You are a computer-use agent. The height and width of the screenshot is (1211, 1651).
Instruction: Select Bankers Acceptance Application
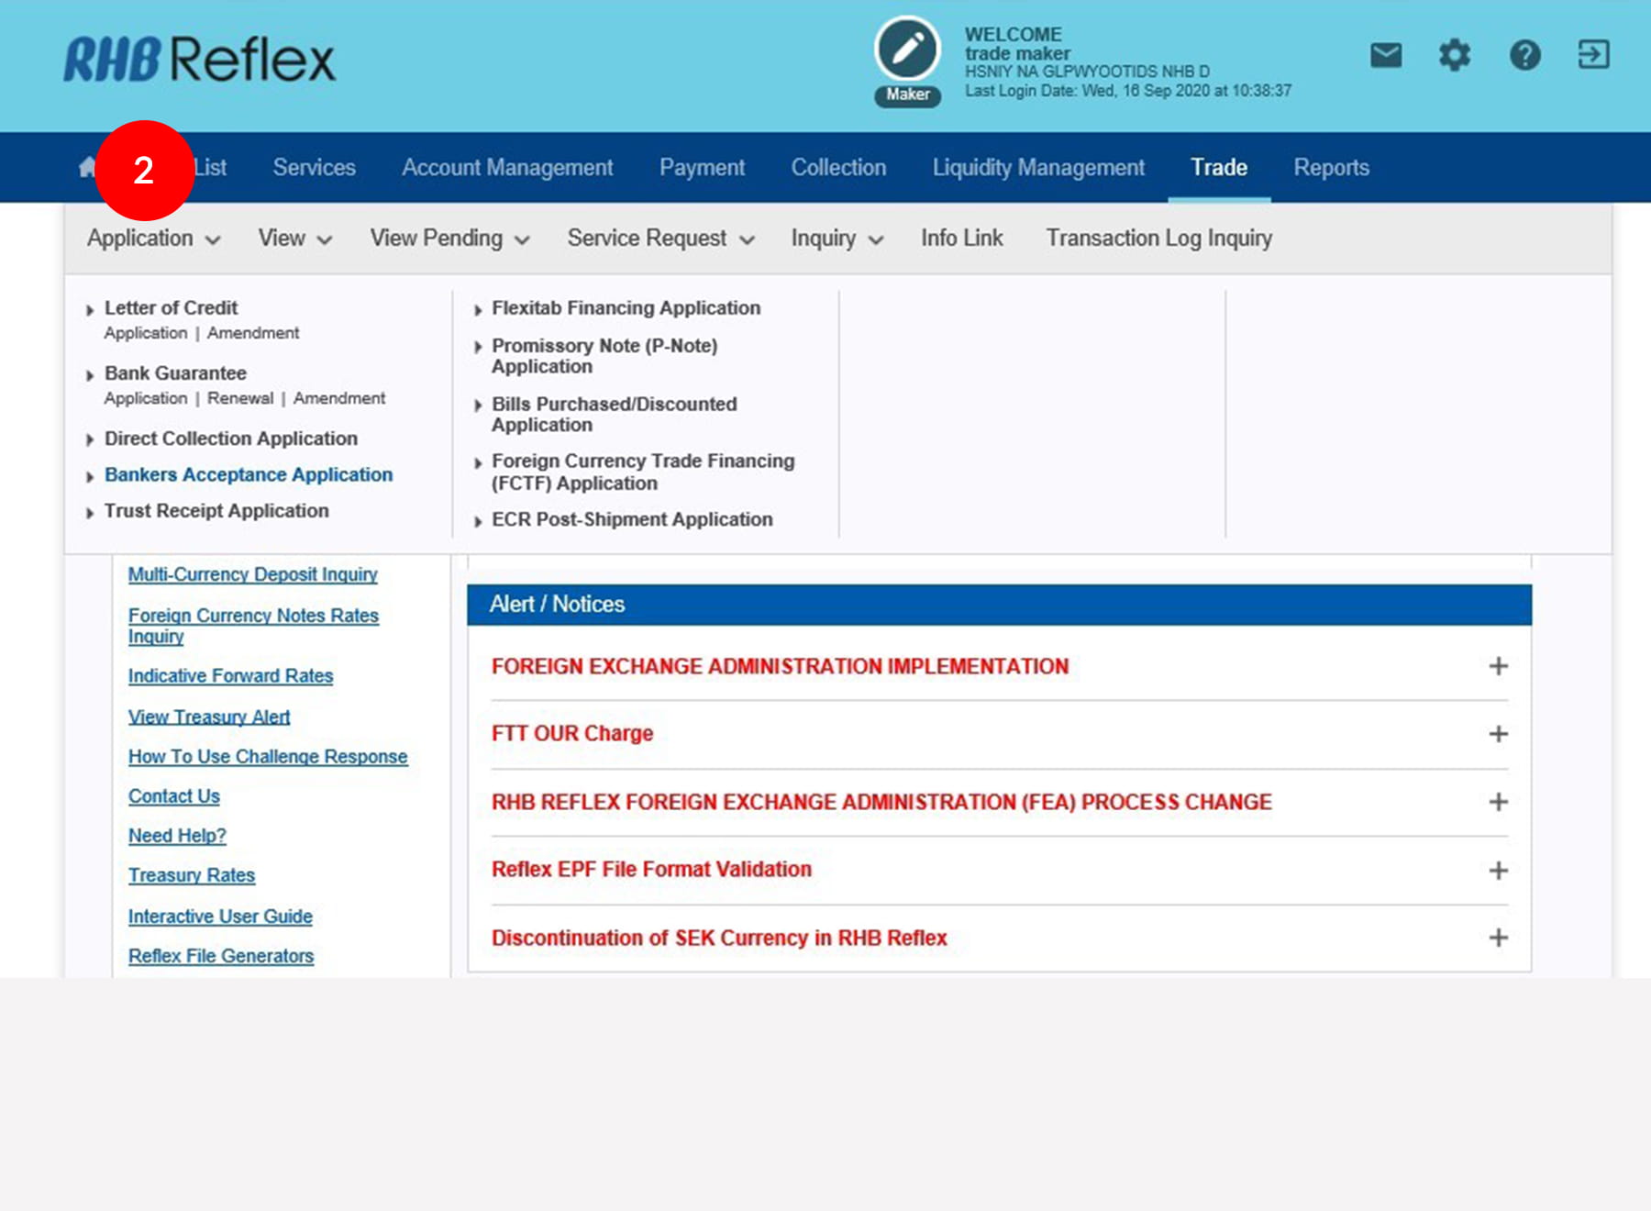pyautogui.click(x=248, y=475)
